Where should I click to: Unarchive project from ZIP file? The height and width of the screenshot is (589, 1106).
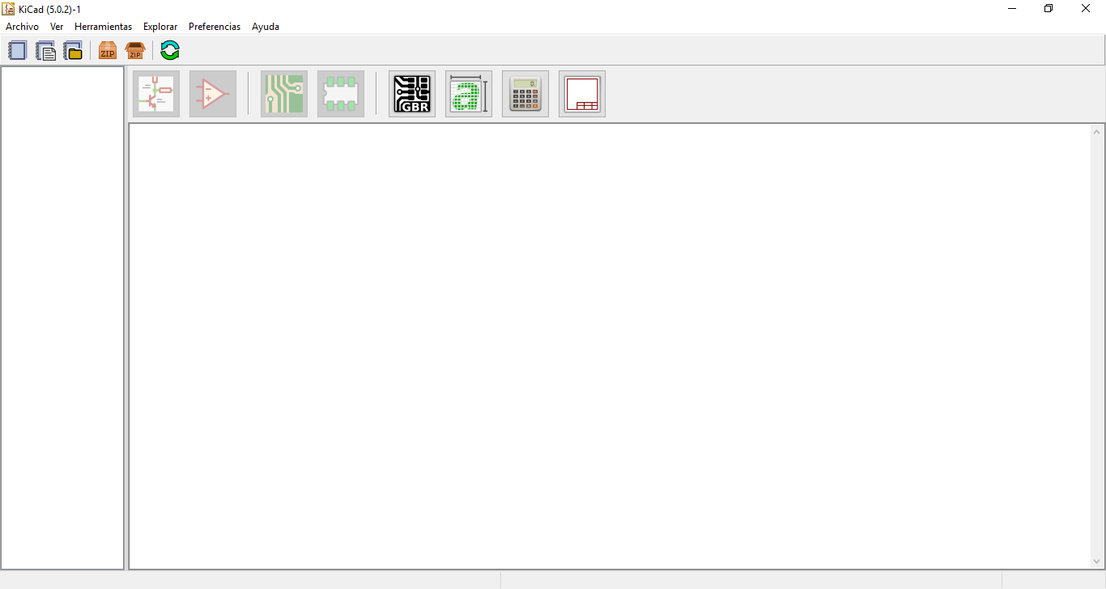coord(135,51)
